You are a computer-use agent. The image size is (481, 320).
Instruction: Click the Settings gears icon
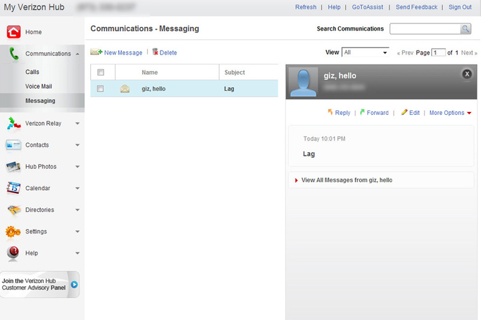coord(13,232)
